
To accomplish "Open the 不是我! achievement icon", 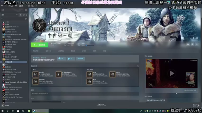I will click(35, 74).
